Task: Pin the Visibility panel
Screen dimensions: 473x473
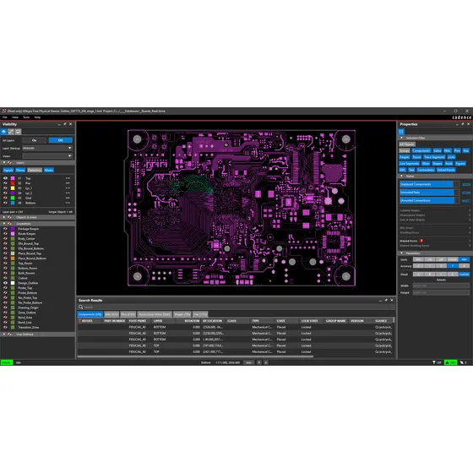Action: pos(65,124)
